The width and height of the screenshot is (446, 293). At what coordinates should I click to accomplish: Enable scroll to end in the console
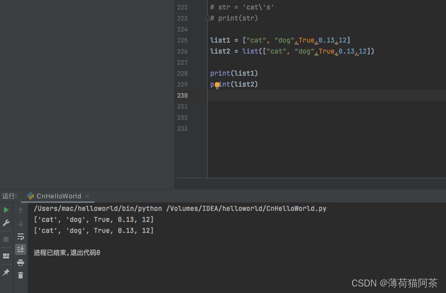tap(21, 249)
